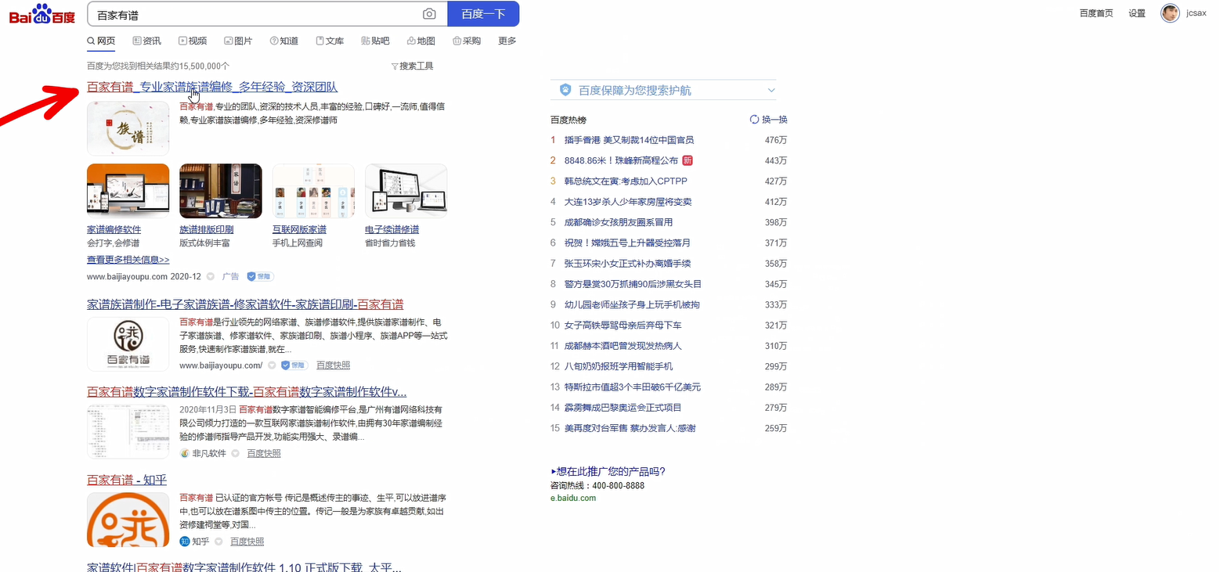
Task: Click 保障 badge beside www.baijiayoupu.com/
Action: coord(294,365)
